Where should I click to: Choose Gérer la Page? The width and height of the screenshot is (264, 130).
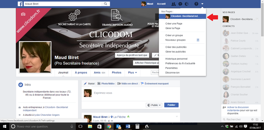pyautogui.click(x=173, y=28)
